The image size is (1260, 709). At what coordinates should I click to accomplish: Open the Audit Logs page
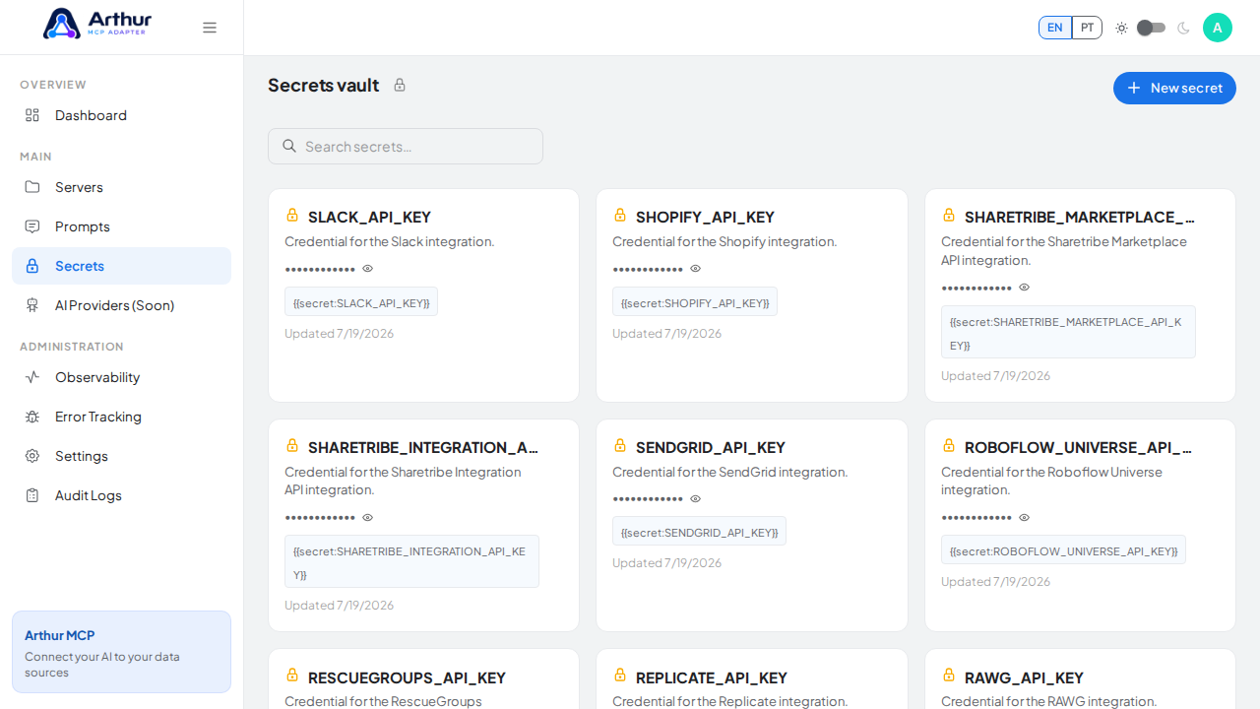(121, 495)
